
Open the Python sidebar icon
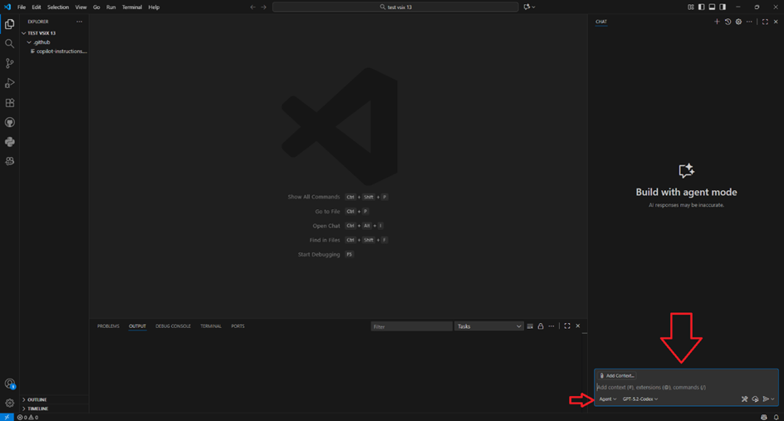pyautogui.click(x=10, y=142)
